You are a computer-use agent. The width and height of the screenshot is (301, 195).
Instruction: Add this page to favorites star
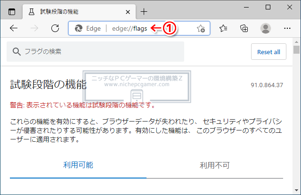(201, 28)
